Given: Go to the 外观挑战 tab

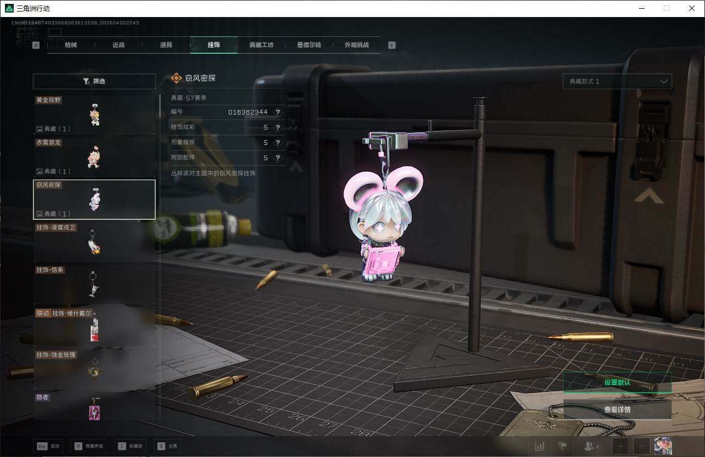Looking at the screenshot, I should [x=357, y=45].
